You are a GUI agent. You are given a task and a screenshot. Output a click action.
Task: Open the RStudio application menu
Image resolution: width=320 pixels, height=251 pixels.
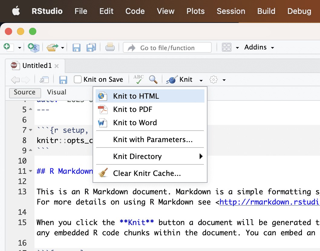point(47,11)
